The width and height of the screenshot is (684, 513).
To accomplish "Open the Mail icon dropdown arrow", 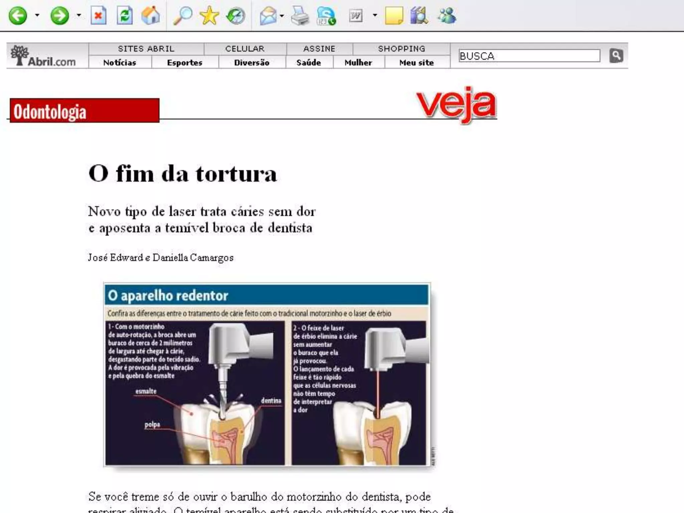I will pyautogui.click(x=282, y=16).
